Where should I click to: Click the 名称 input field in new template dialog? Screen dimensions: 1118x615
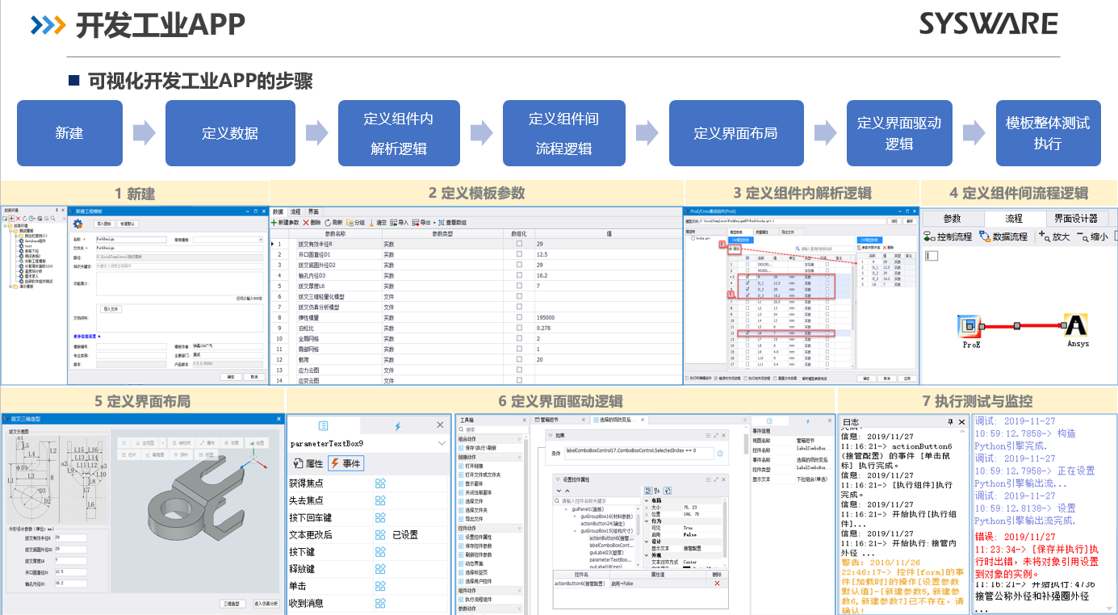tap(132, 240)
